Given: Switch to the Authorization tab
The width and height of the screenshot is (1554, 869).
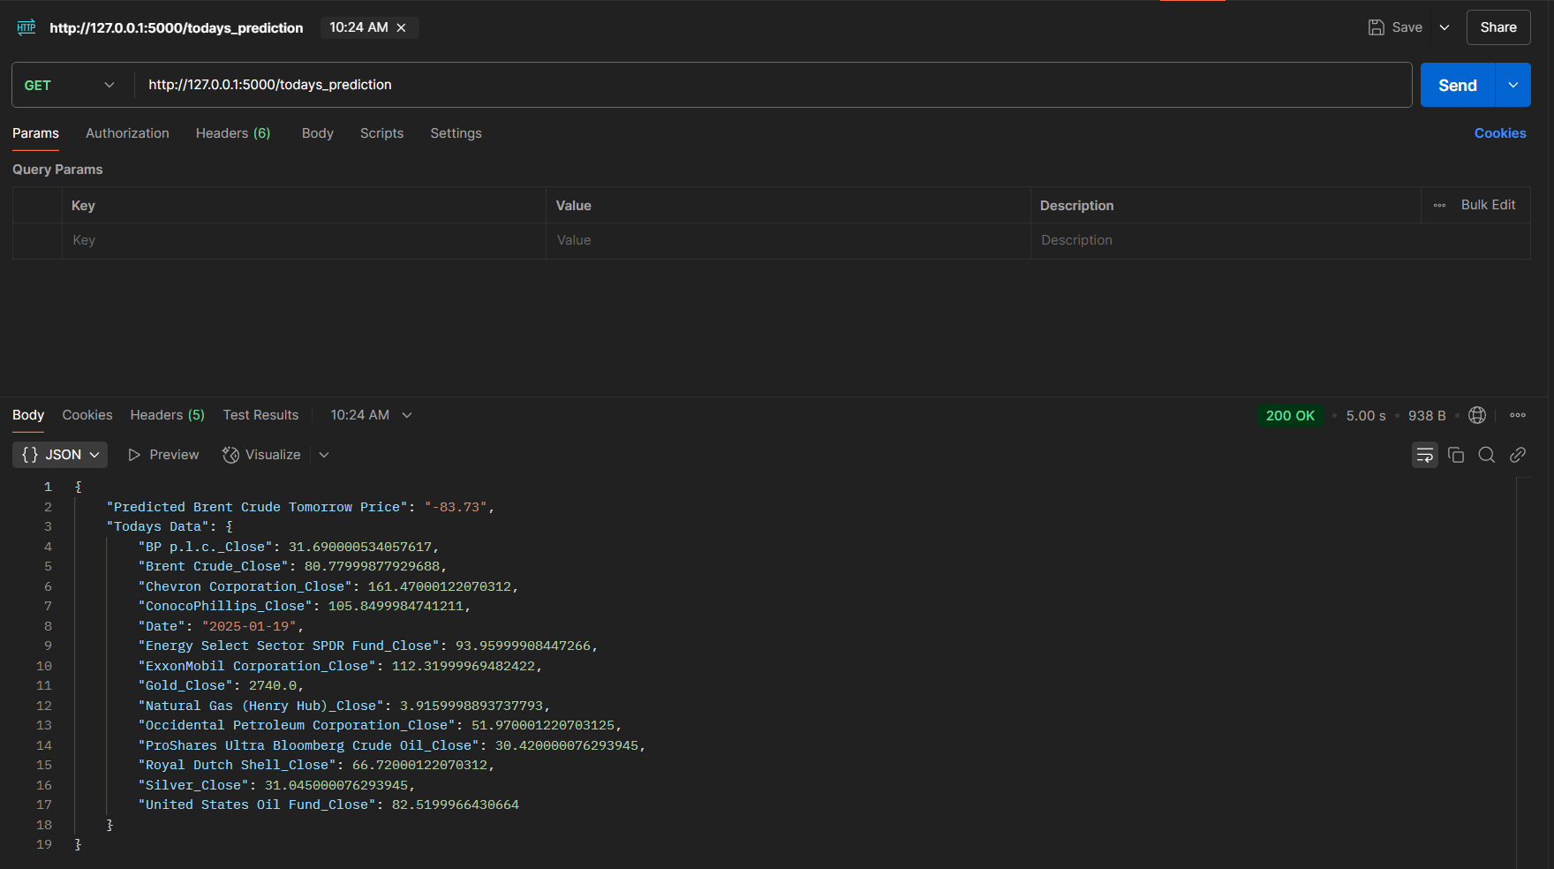Looking at the screenshot, I should coord(127,133).
